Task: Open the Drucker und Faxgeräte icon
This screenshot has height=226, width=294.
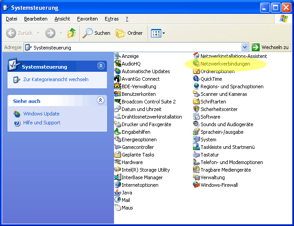Action: coord(118,124)
